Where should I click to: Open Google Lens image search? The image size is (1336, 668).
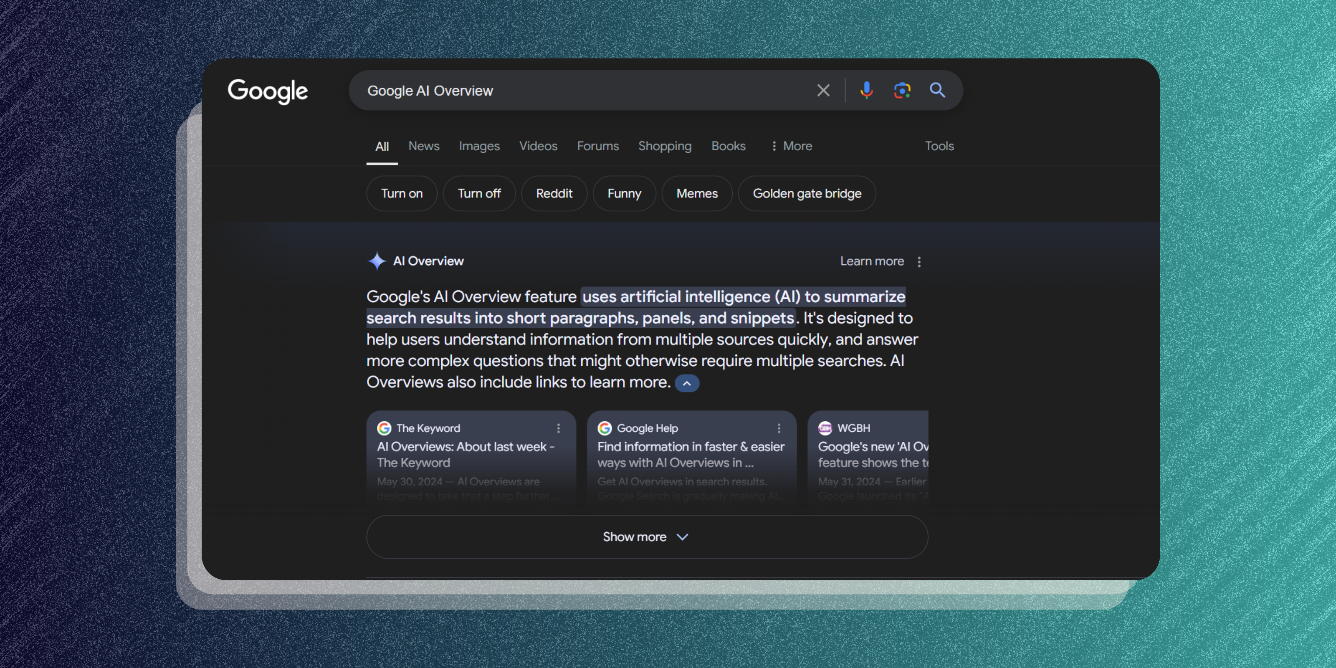pos(902,90)
